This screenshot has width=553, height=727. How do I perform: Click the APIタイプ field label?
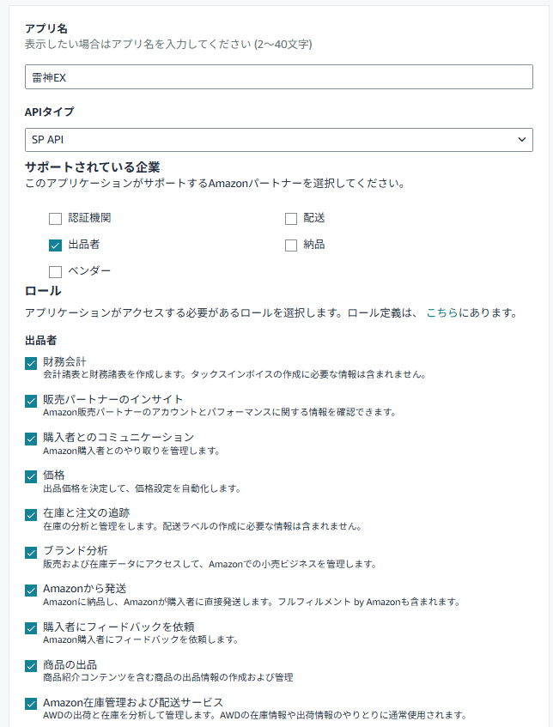pos(49,112)
